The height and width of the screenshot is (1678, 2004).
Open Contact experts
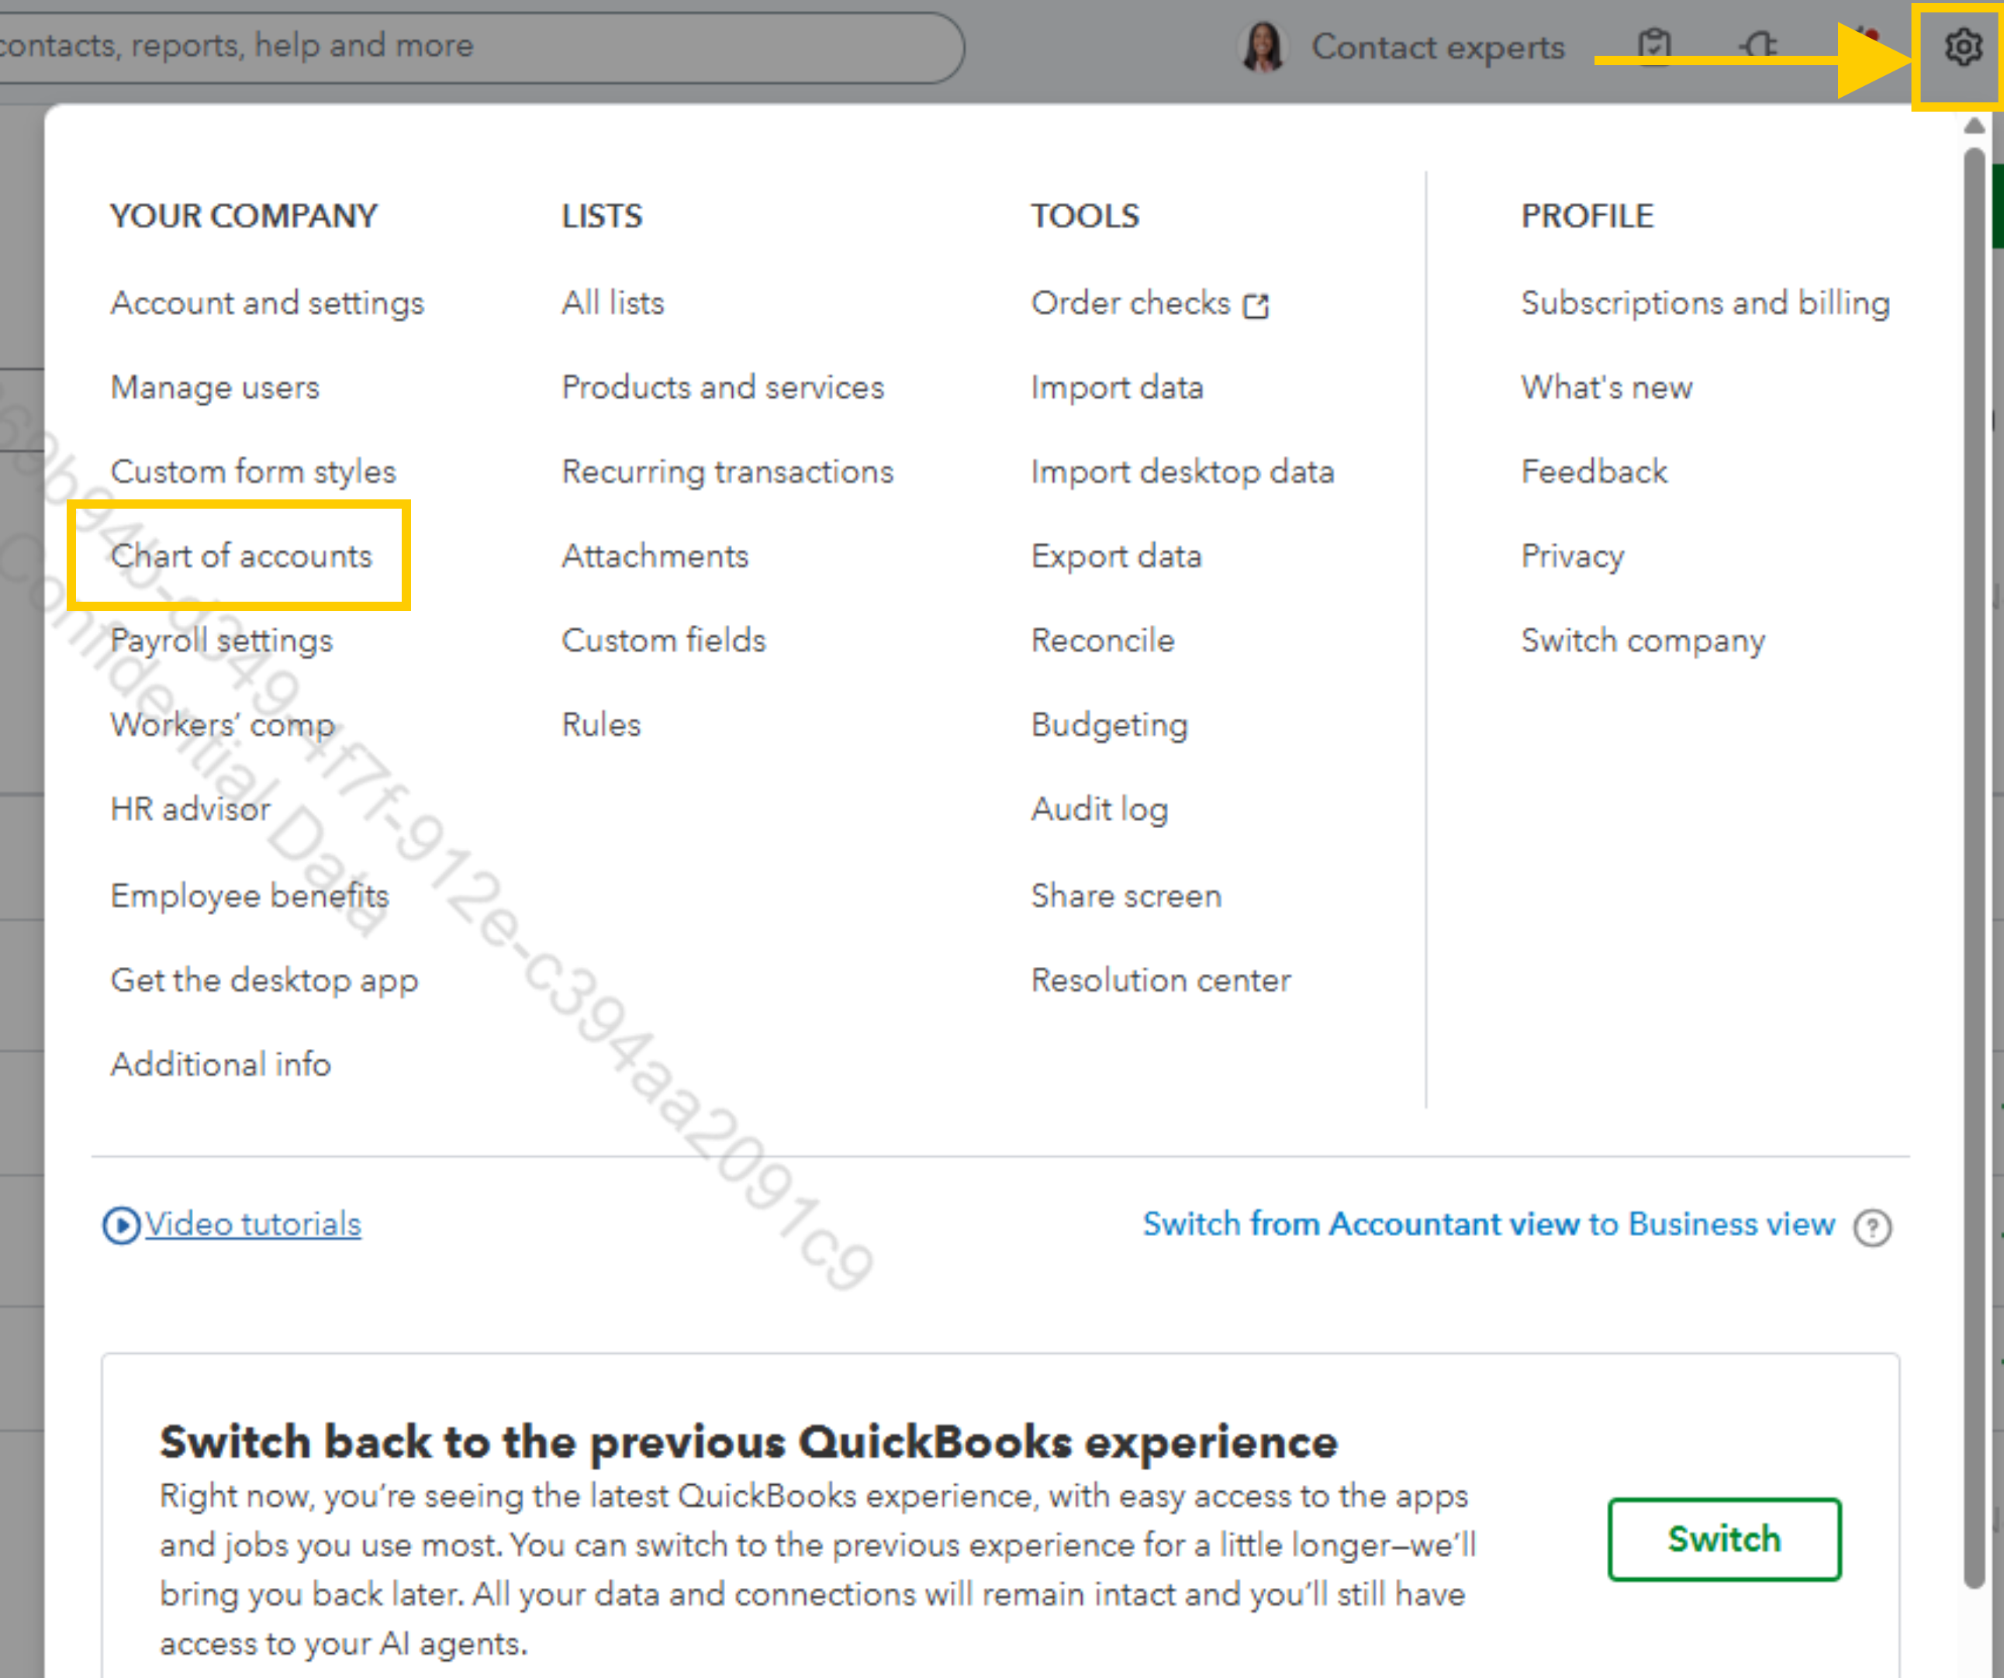pos(1438,47)
